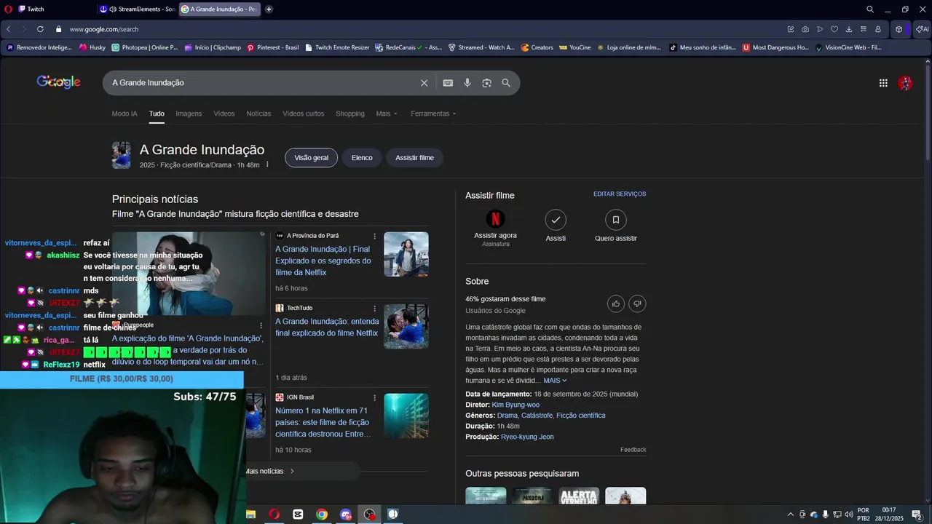Select the Visão geral chip
This screenshot has height=524, width=932.
311,158
